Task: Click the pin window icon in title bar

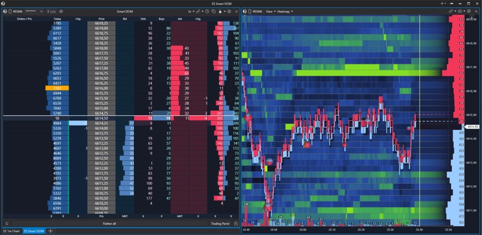Action: click(x=452, y=3)
